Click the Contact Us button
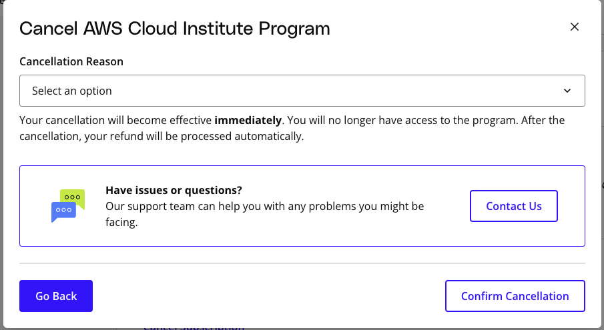Screen dimensions: 604x330 tap(513, 206)
